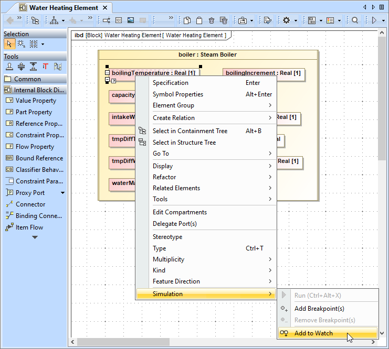The width and height of the screenshot is (389, 349).
Task: Click the red T text tool
Action: tap(45, 67)
